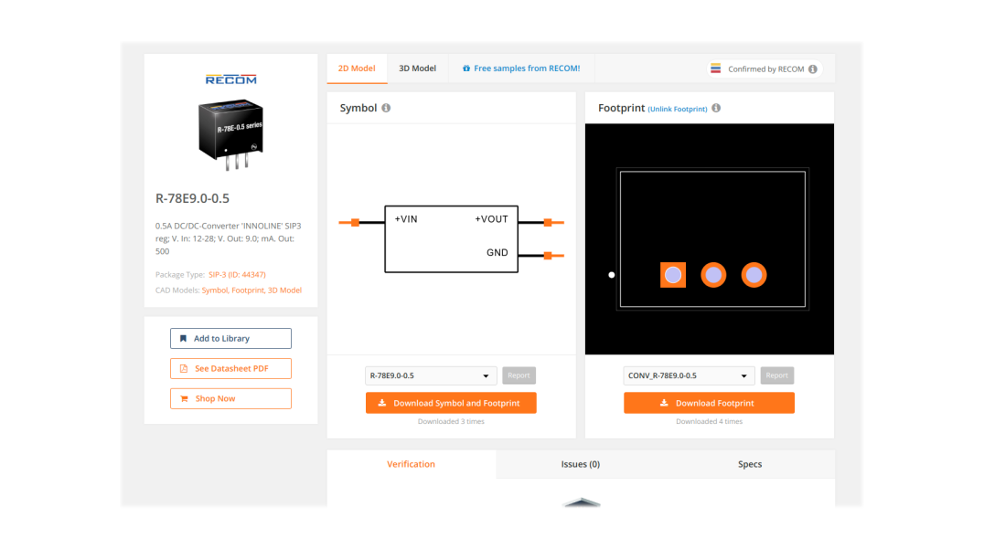Click the info icon beside Footprint heading
Image resolution: width=984 pixels, height=549 pixels.
(716, 108)
